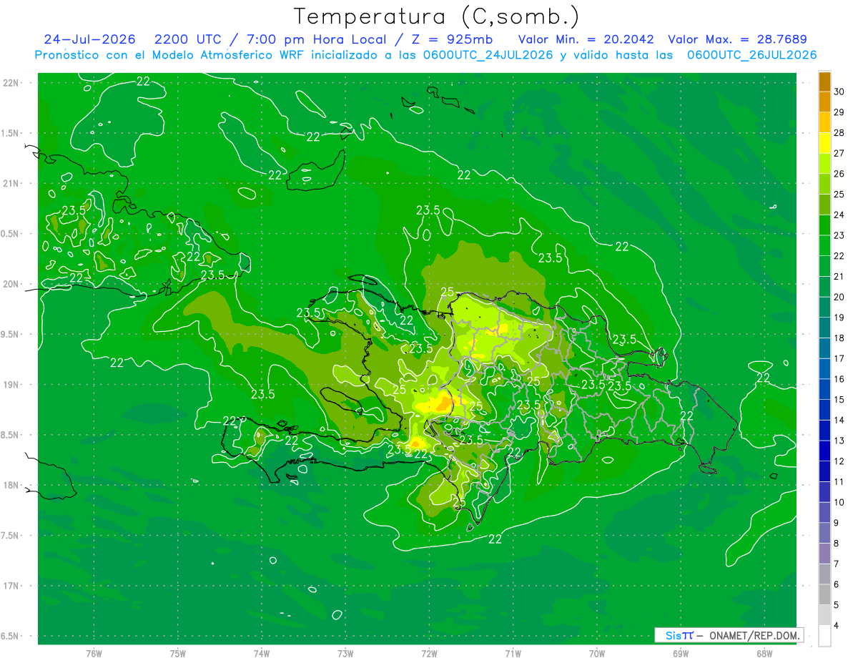Click the '7.5N' latitude axis label
This screenshot has width=858, height=663.
coord(10,536)
